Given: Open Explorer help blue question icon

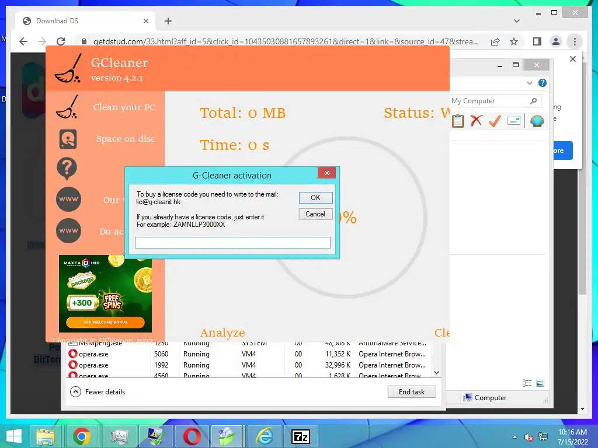Looking at the screenshot, I should 542,83.
